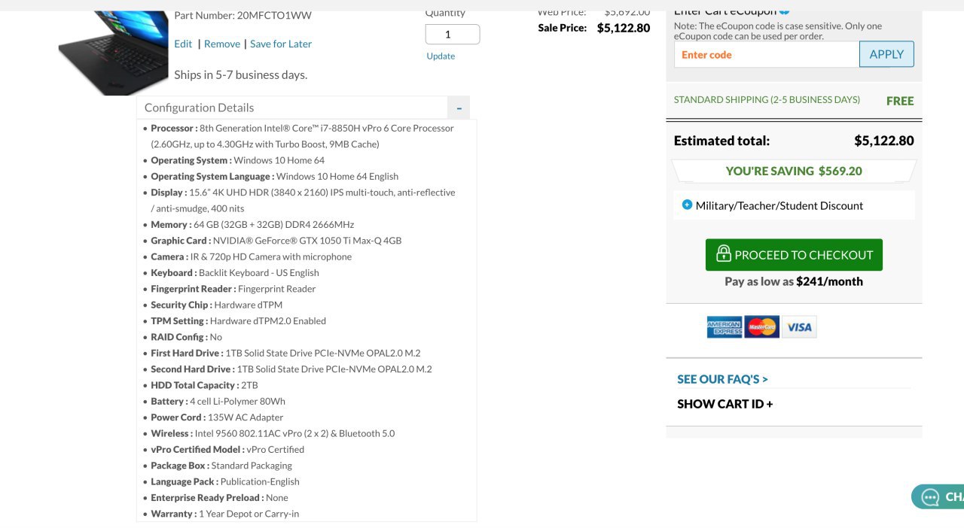Screen dimensions: 964x528
Task: Click the FREE shipping cost label
Action: (900, 101)
